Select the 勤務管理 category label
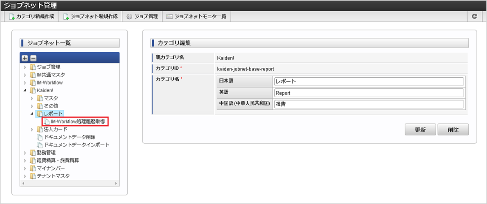 point(46,153)
